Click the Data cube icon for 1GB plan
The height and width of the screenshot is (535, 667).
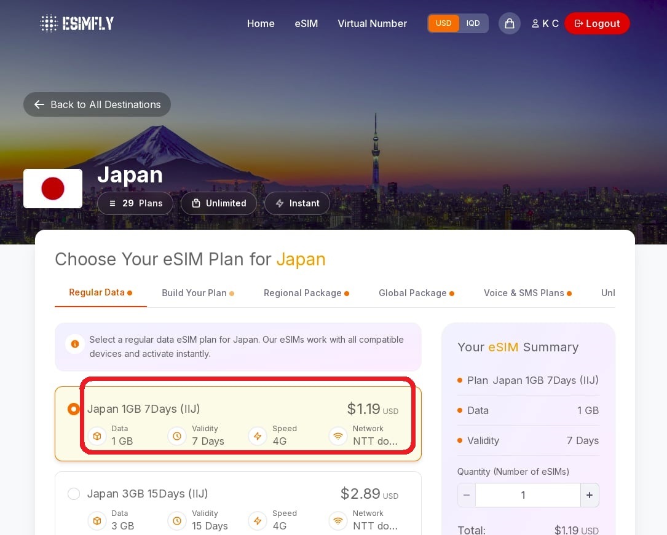pyautogui.click(x=97, y=436)
